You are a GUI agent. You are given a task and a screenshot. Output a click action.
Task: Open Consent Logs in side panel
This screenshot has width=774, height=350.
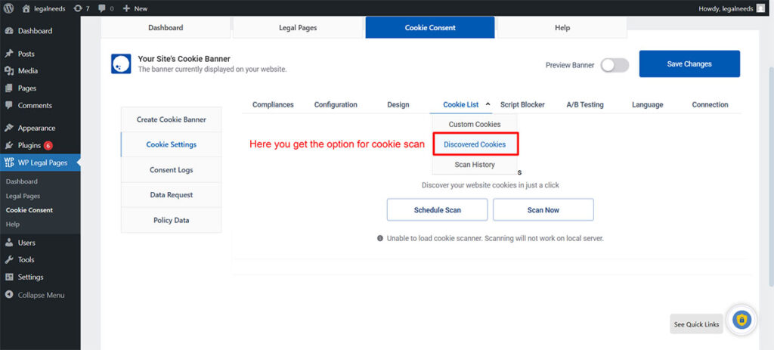[x=172, y=170]
